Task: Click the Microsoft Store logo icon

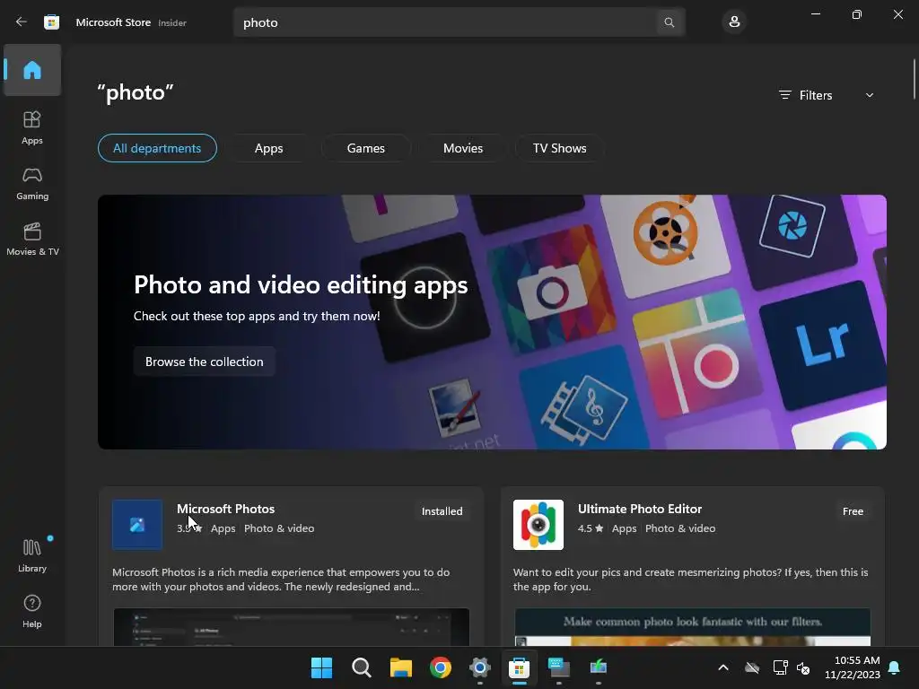Action: [51, 22]
